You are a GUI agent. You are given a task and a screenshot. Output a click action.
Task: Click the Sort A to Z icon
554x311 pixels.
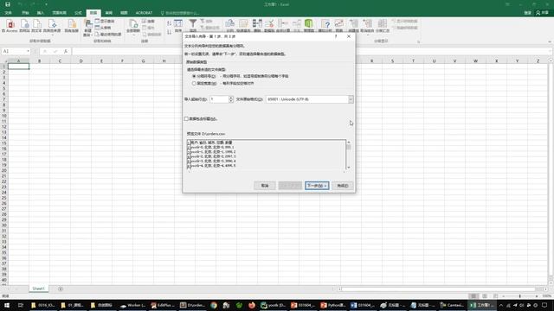tap(170, 23)
